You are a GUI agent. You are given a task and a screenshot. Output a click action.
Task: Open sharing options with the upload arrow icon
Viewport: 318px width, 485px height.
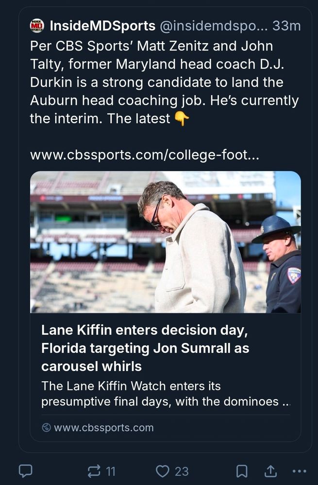pos(271,469)
